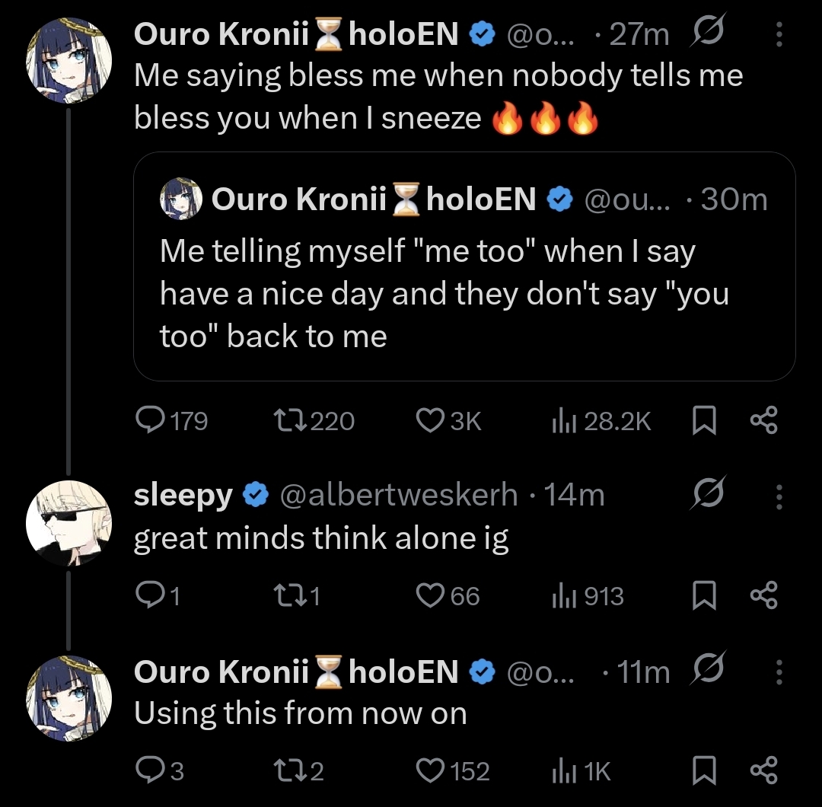Like sleepy's great minds reply
Image resolution: width=822 pixels, height=807 pixels.
click(x=448, y=595)
